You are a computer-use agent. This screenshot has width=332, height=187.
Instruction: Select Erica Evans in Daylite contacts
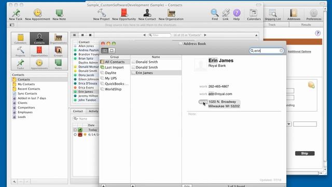86,88
